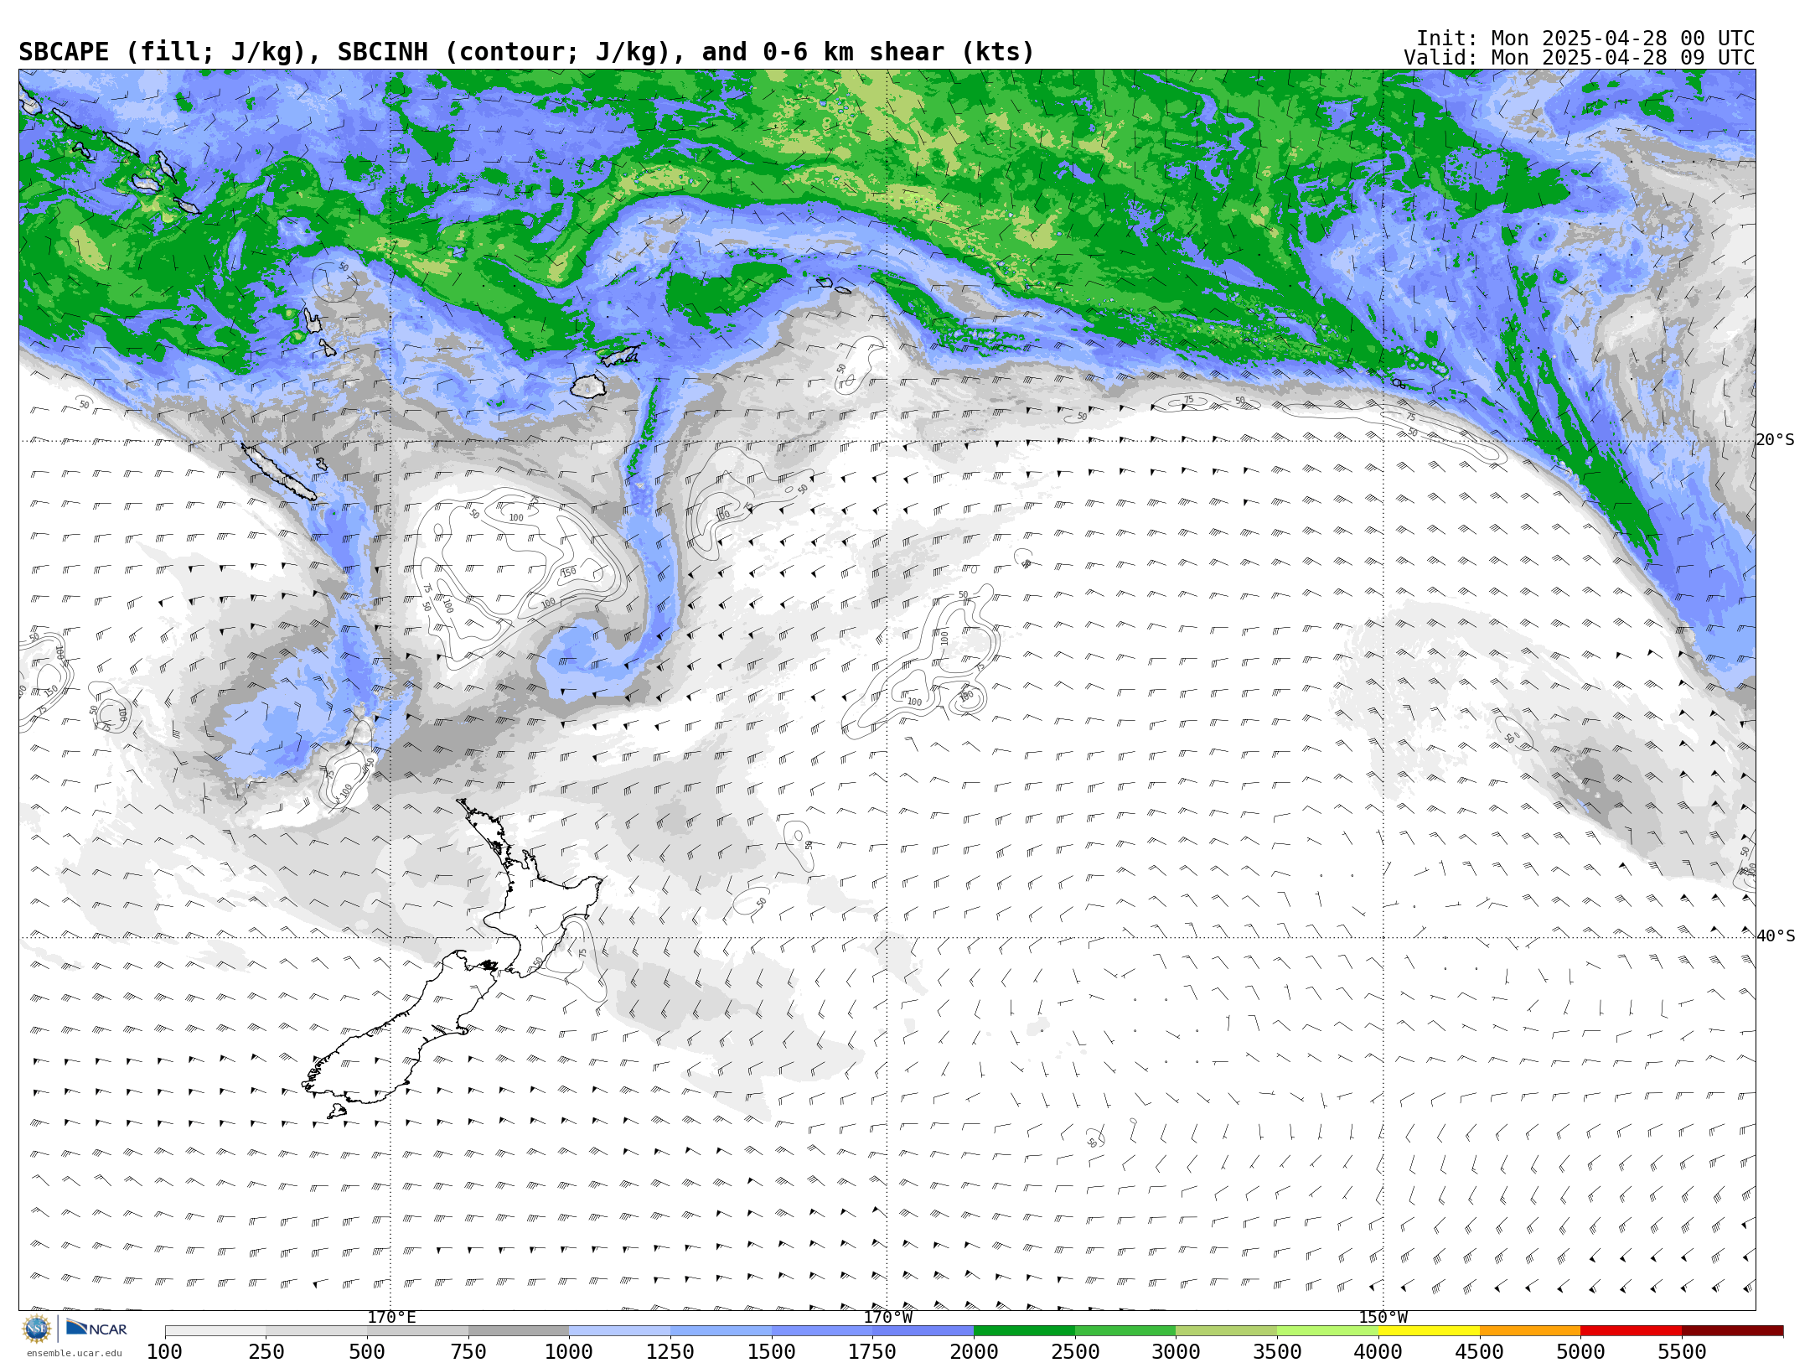Screen dimensions: 1810x1363
Task: Pick the dark green 2000–2500 colorbar segment
Action: coord(1024,1331)
